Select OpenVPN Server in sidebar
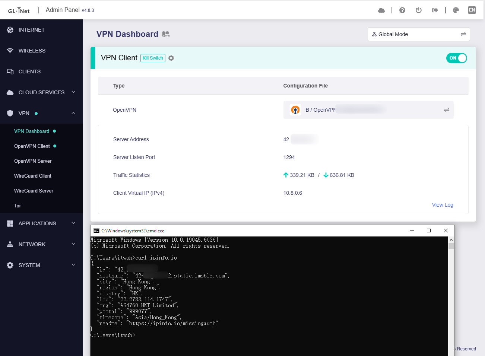 click(x=33, y=161)
